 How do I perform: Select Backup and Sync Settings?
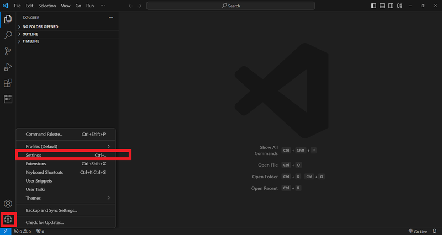click(x=66, y=210)
